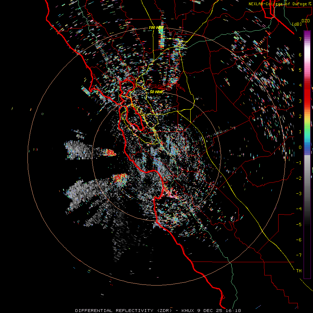Screen dimensions: 313x313
Task: Click the 4 value on color scale
Action: [x=300, y=86]
